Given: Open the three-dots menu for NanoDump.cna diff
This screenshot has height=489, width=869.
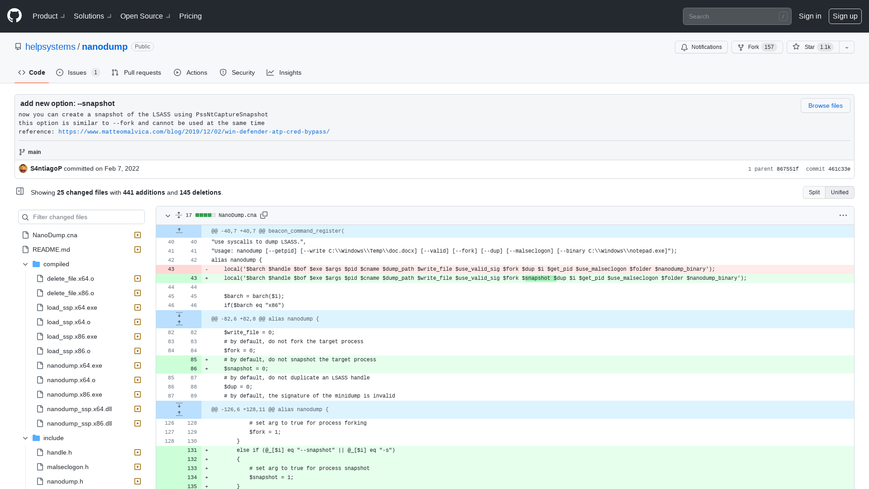Looking at the screenshot, I should (843, 216).
